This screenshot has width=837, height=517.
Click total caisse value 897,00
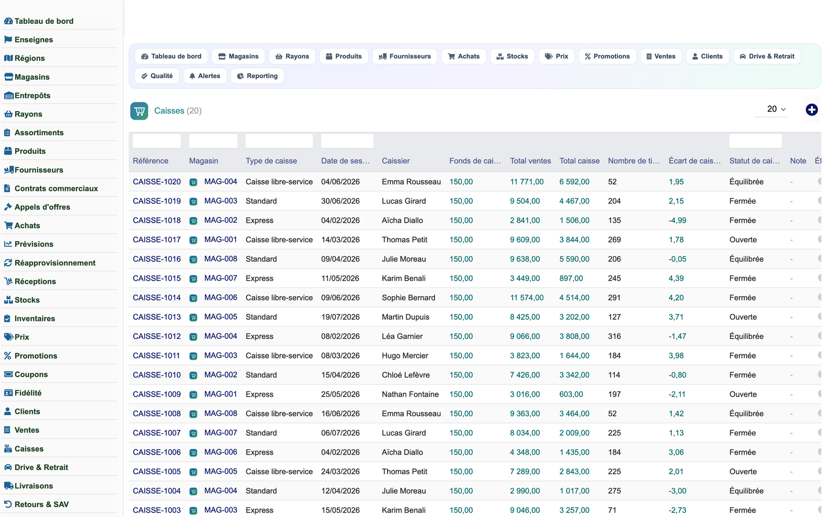[x=571, y=278]
